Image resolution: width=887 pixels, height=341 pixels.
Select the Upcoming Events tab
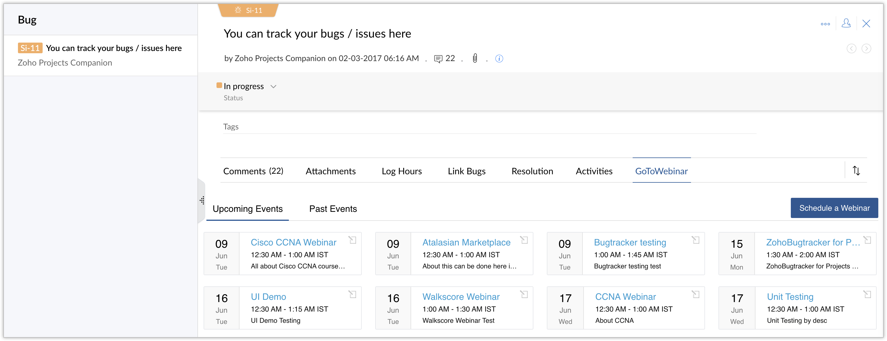[x=248, y=209]
